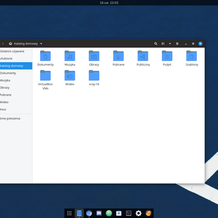Viewport: 218px width, 218px height.
Task: Open the Muzyka folder icon
Action: click(70, 56)
